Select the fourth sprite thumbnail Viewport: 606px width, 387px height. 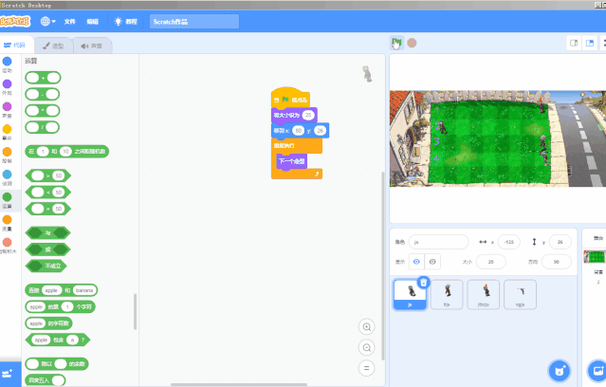pos(520,295)
